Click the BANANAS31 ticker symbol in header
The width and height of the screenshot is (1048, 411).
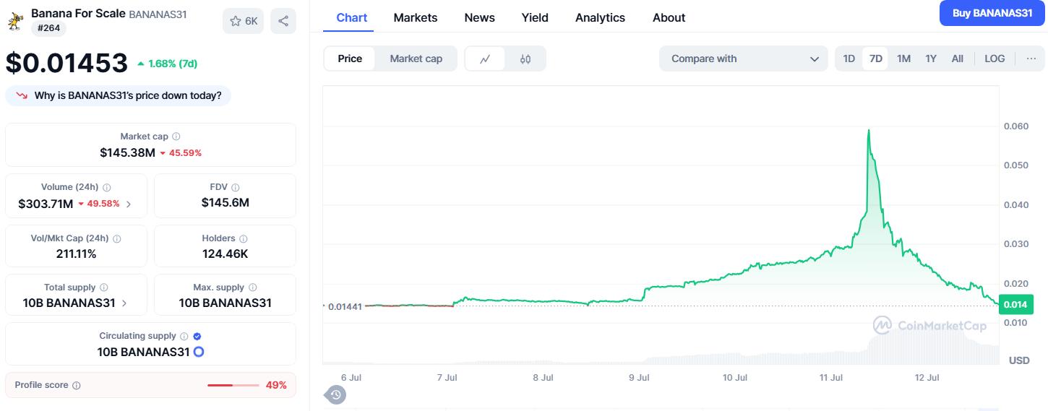158,14
